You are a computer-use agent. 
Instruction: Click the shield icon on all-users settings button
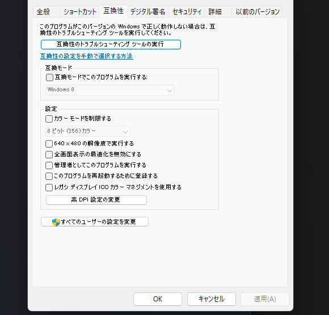[x=56, y=222]
